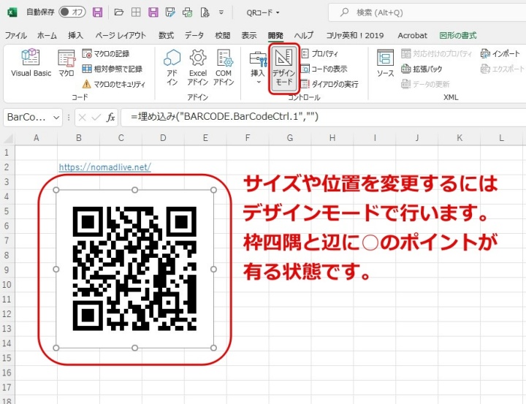The height and width of the screenshot is (404, 526).
Task: Expand Quick Access Toolbar customize arrow
Action: [221, 12]
